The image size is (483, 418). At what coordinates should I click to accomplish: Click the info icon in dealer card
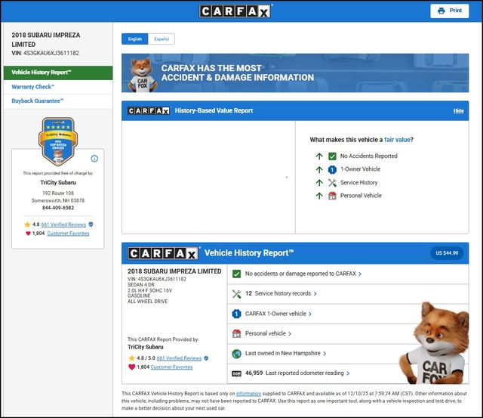tap(94, 159)
